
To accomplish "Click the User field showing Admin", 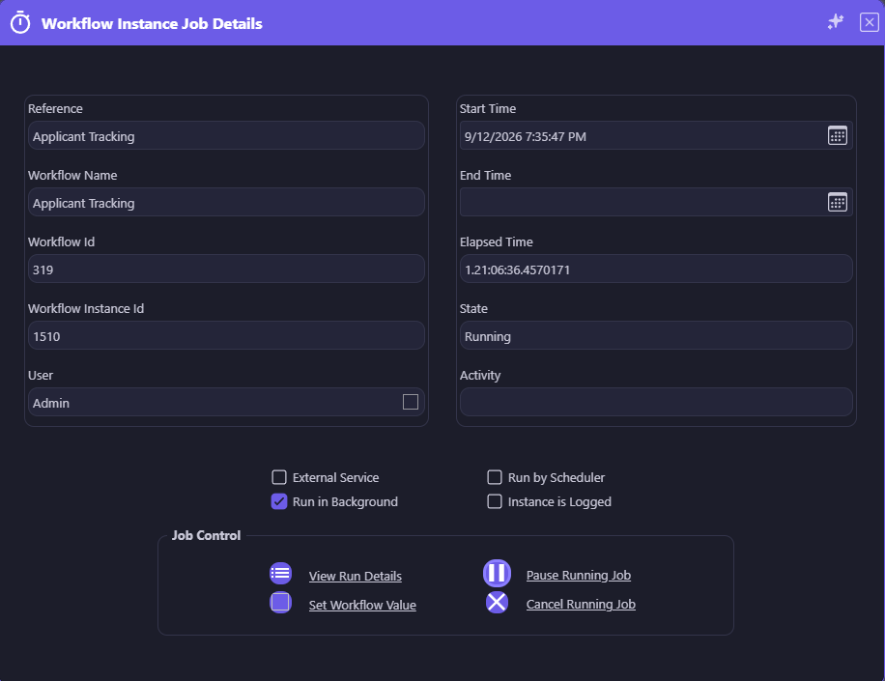I will (x=226, y=402).
